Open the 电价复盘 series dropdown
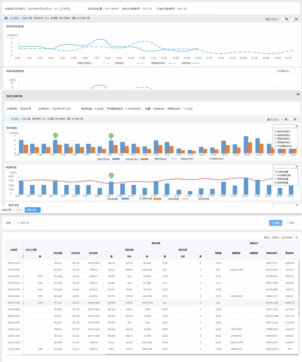This screenshot has height=362, width=302. coord(285,126)
